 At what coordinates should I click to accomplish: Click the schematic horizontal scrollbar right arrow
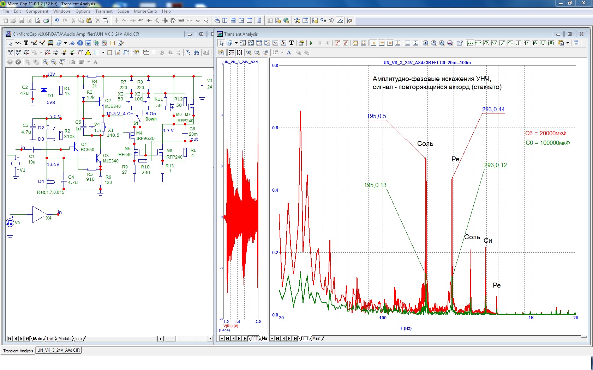(210, 339)
